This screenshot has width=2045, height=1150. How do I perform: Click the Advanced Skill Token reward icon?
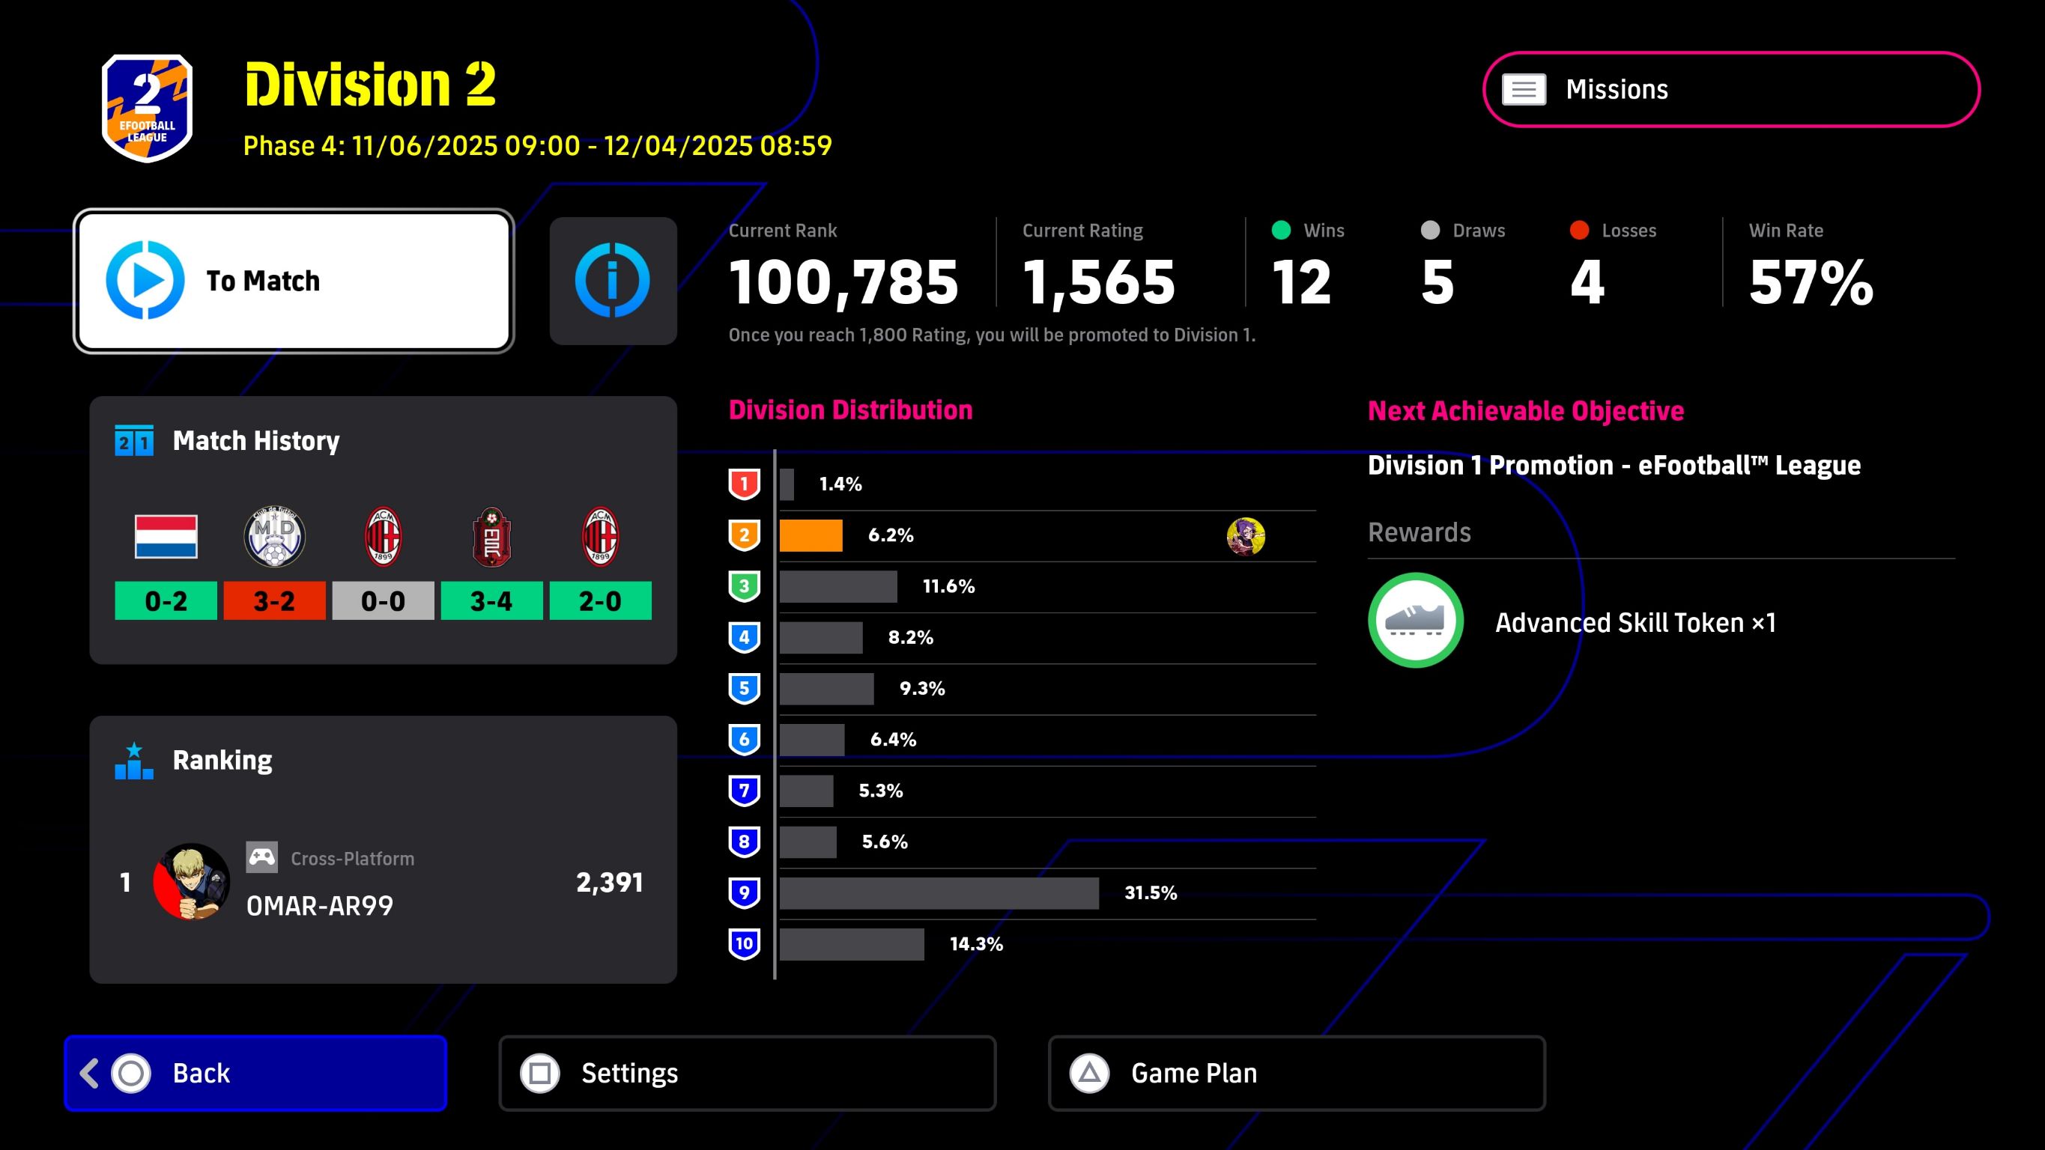[1416, 621]
